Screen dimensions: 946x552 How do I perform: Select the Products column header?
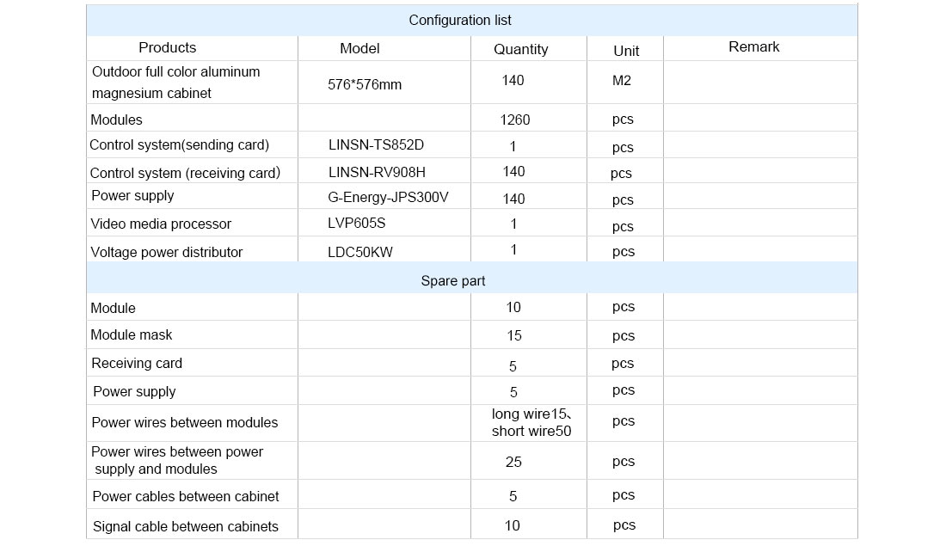pyautogui.click(x=168, y=47)
